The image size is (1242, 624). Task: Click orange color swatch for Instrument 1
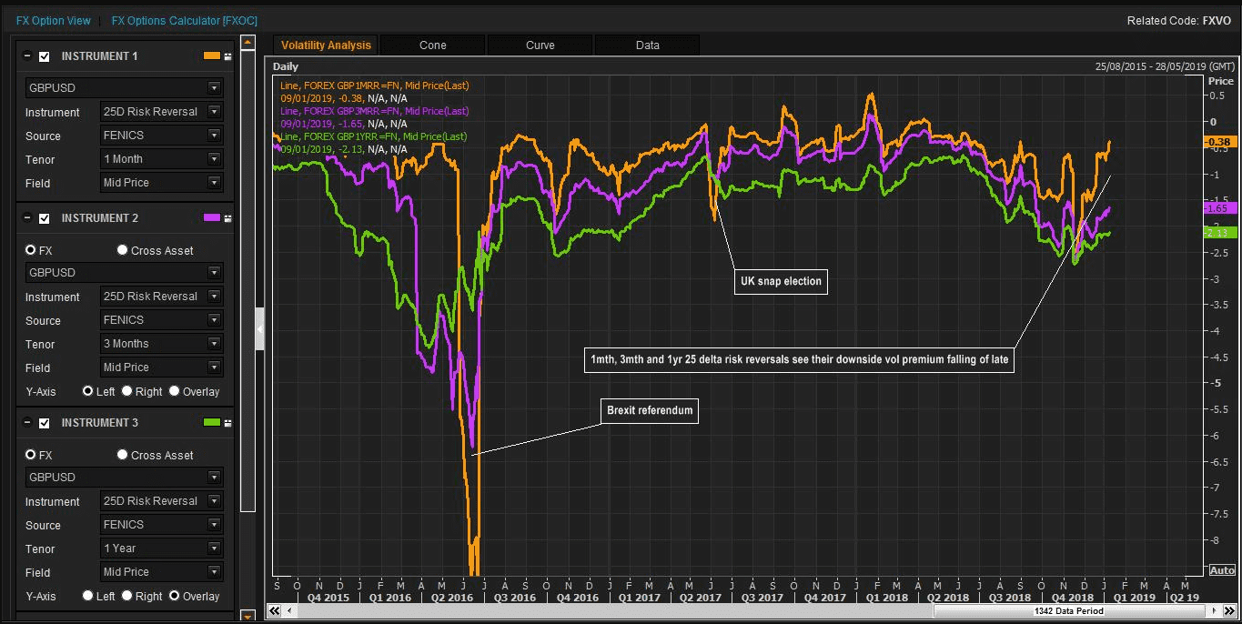pyautogui.click(x=212, y=56)
